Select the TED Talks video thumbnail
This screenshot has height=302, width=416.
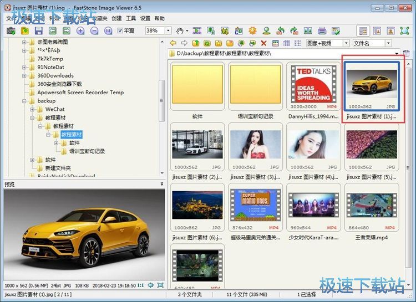pos(312,86)
